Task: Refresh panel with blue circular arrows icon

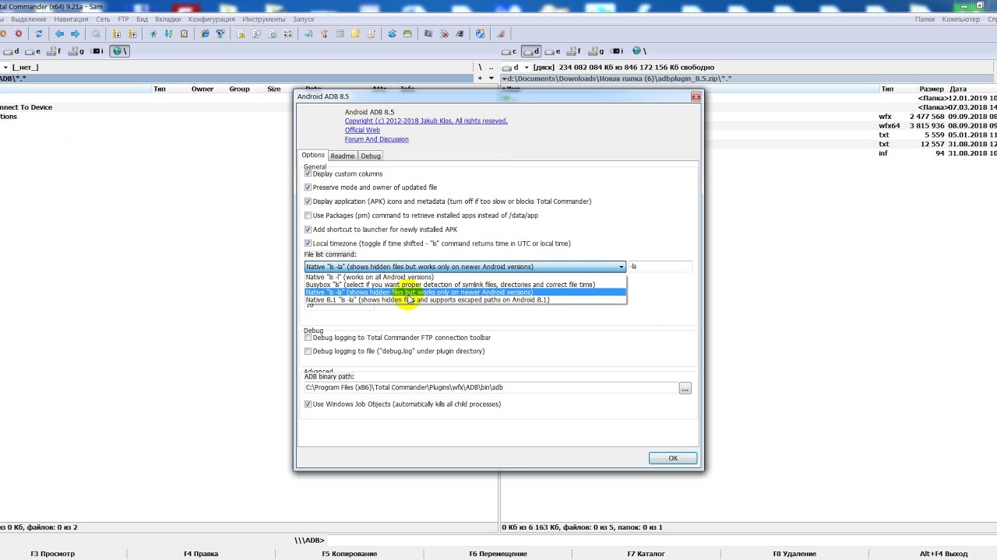Action: click(x=39, y=34)
